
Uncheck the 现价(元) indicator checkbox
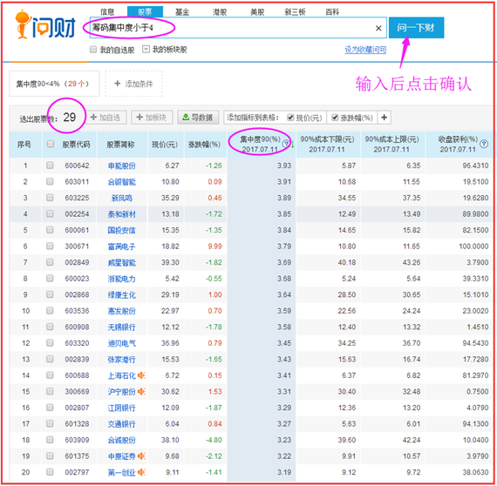(x=290, y=118)
